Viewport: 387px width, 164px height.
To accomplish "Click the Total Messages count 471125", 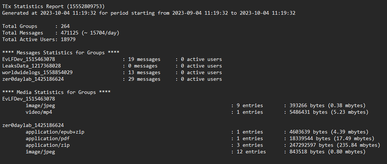I will click(x=70, y=33).
